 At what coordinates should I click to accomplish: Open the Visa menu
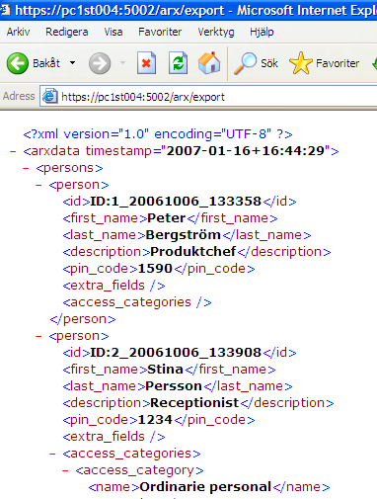[x=113, y=32]
